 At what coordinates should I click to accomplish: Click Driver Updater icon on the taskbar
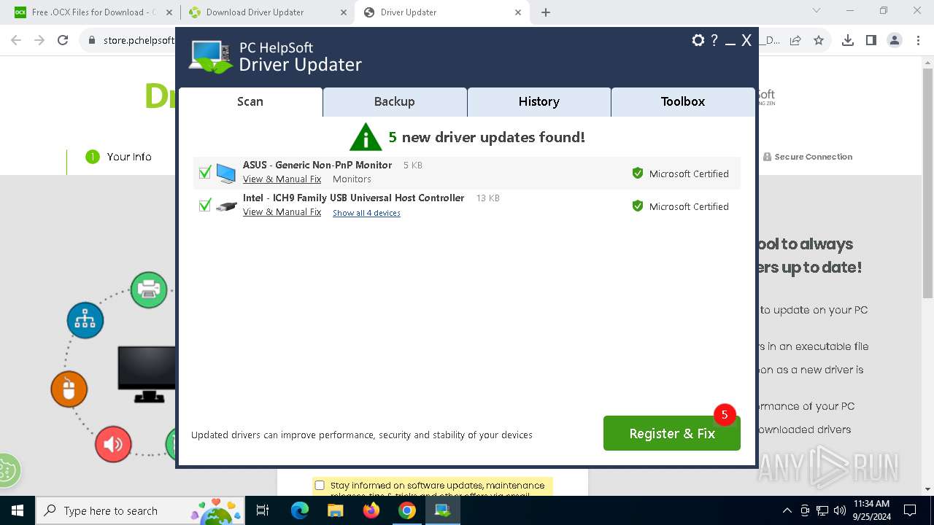point(442,510)
